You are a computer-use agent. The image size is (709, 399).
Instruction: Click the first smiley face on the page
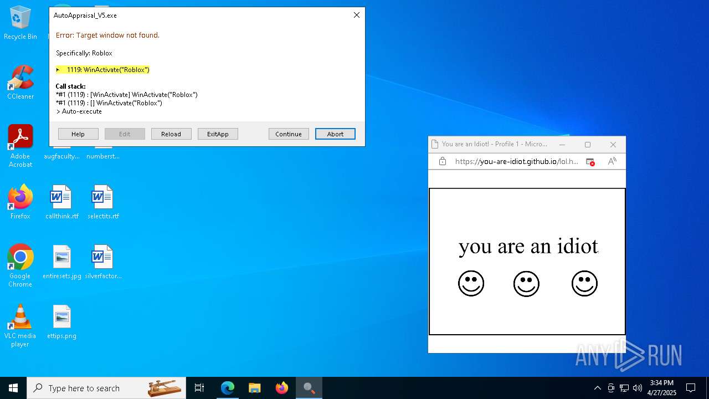point(471,283)
